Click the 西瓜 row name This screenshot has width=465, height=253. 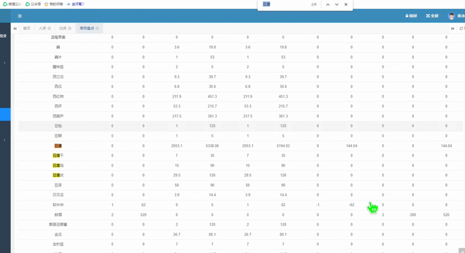coord(58,87)
